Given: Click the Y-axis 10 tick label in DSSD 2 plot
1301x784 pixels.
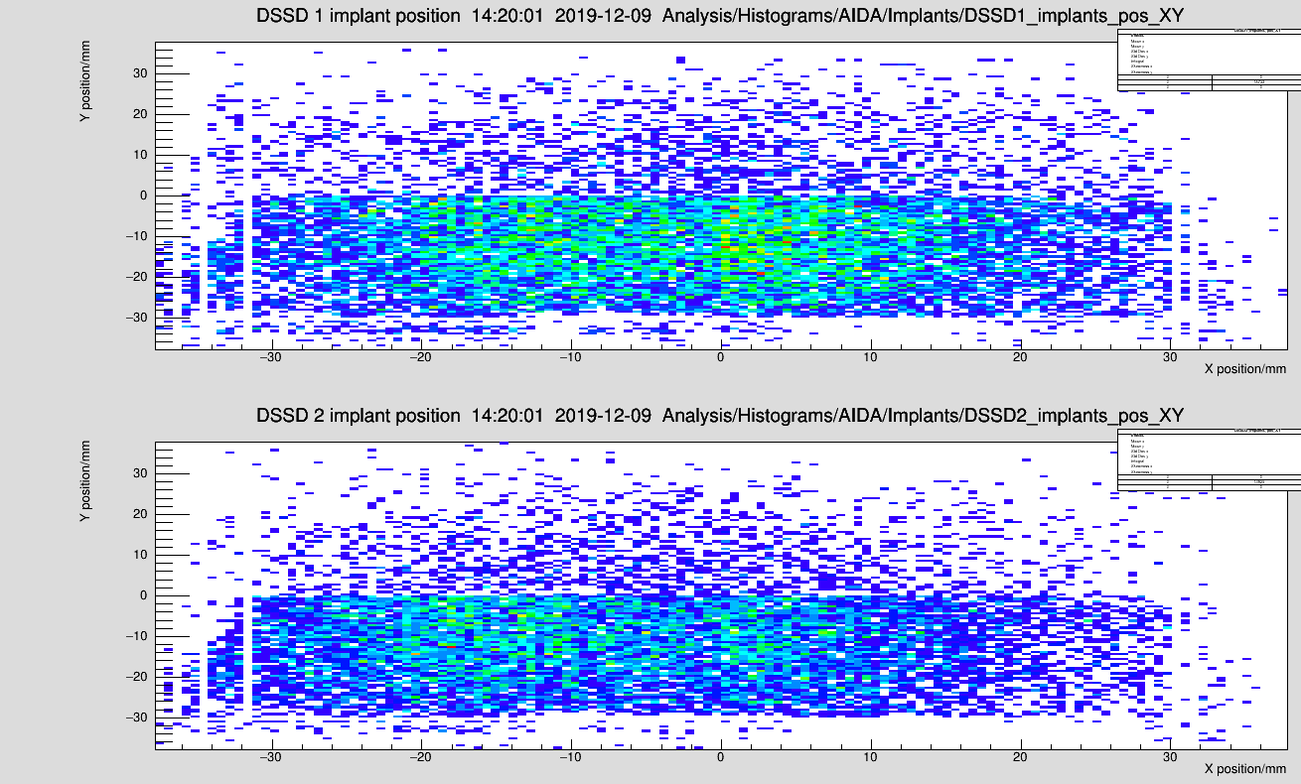Looking at the screenshot, I should click(x=140, y=555).
